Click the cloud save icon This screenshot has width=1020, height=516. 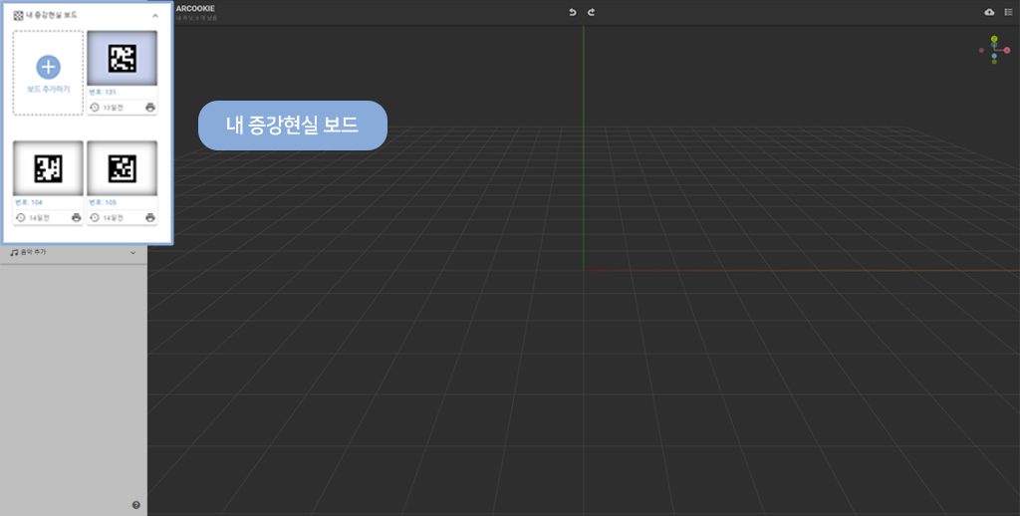pyautogui.click(x=989, y=12)
